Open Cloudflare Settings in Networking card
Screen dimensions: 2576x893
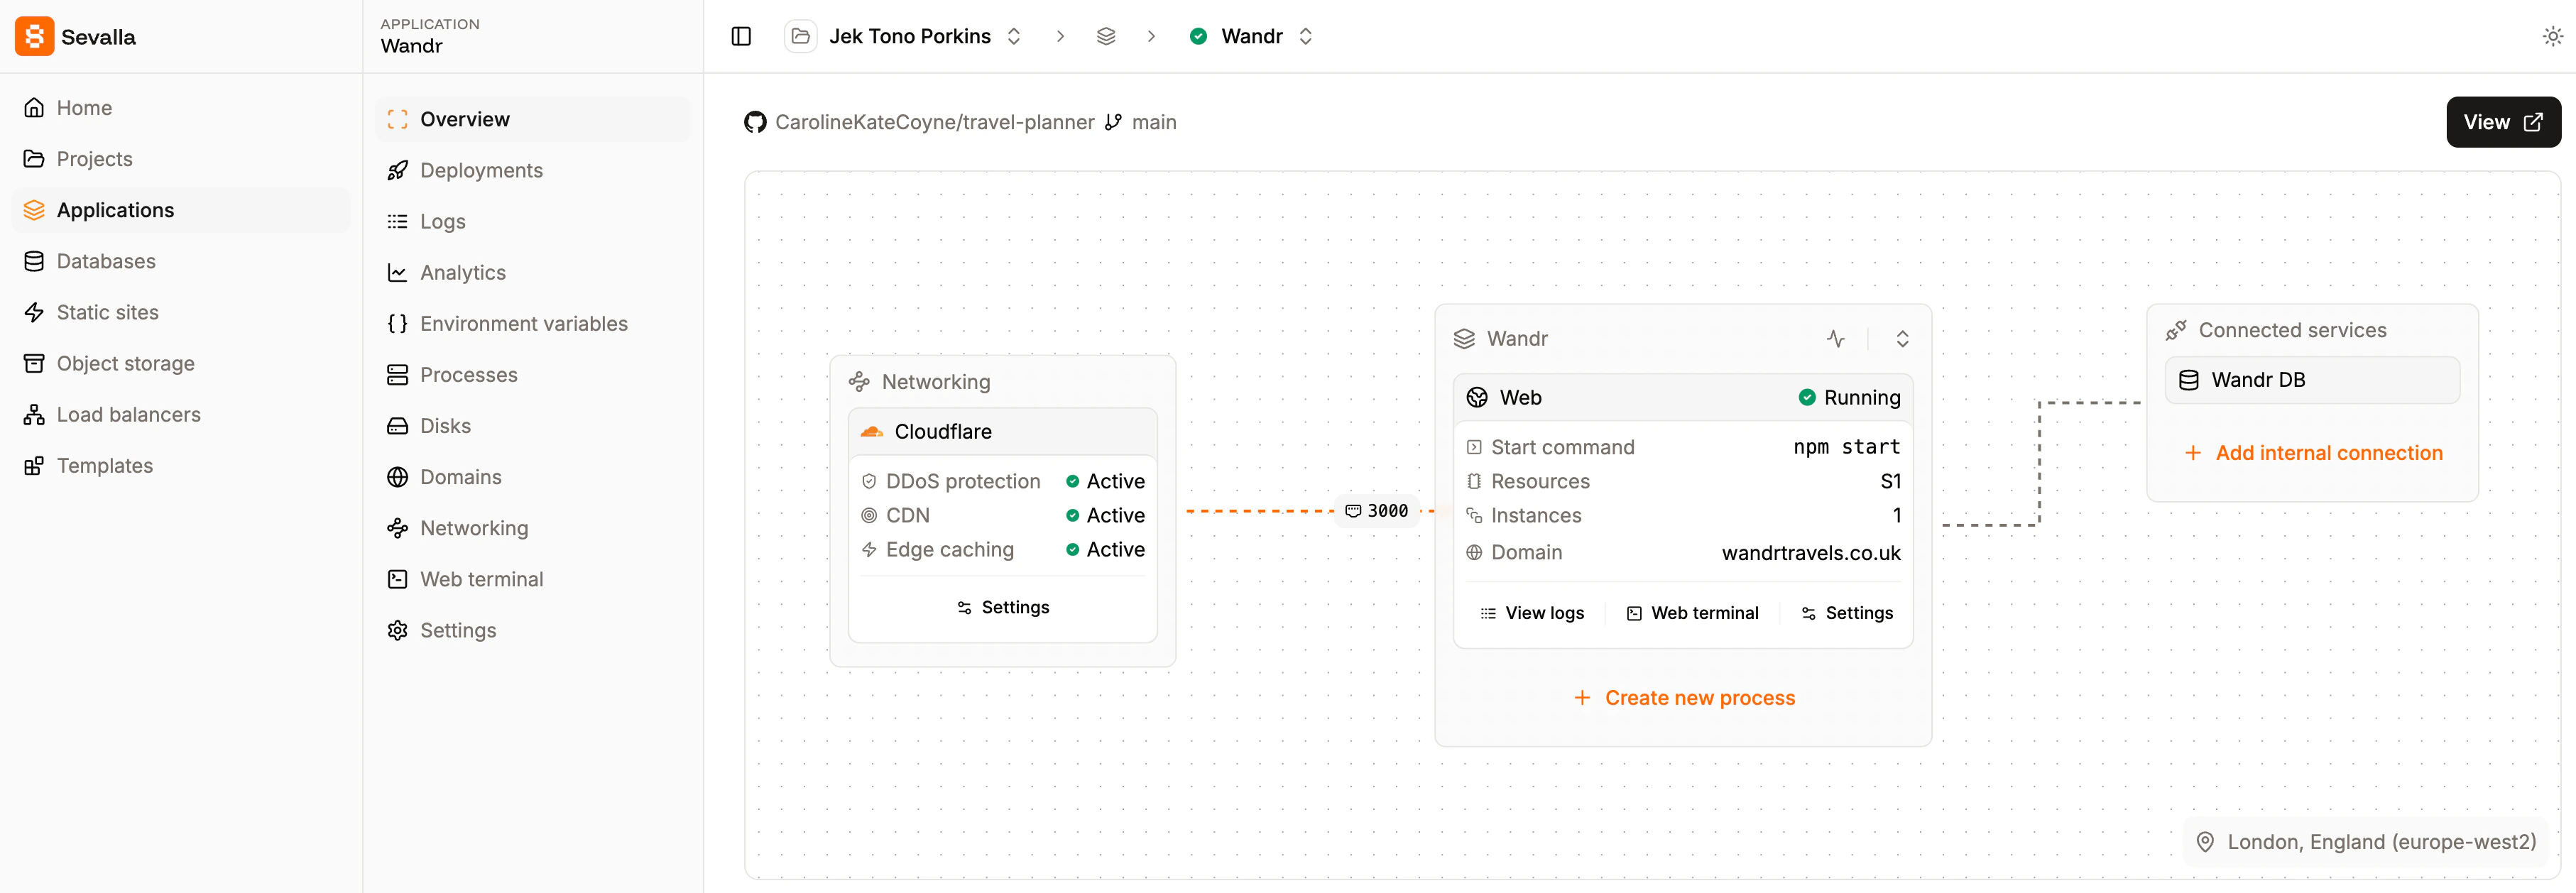pos(1003,607)
